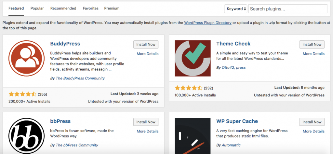This screenshot has width=333, height=154.
Task: Open the Recommended tab
Action: (x=63, y=8)
